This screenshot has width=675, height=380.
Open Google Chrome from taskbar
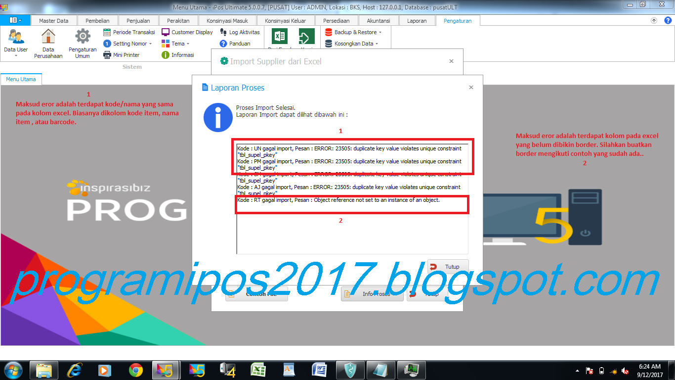[136, 370]
